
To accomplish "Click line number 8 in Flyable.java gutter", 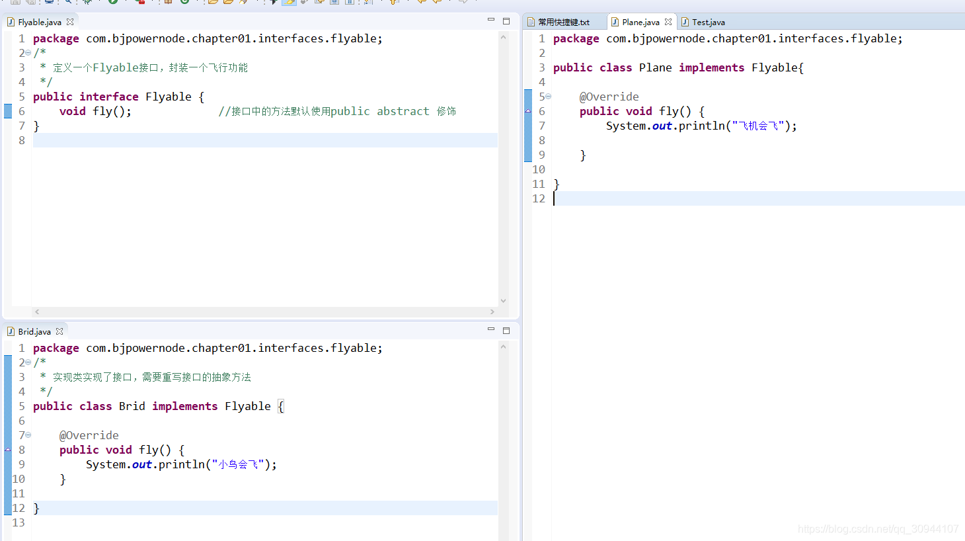I will (22, 140).
